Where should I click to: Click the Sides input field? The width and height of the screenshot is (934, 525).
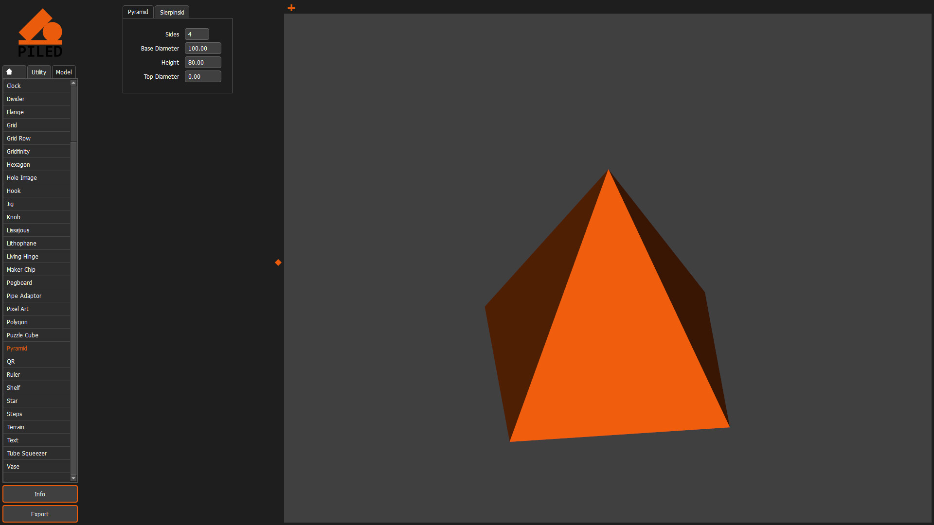point(197,34)
